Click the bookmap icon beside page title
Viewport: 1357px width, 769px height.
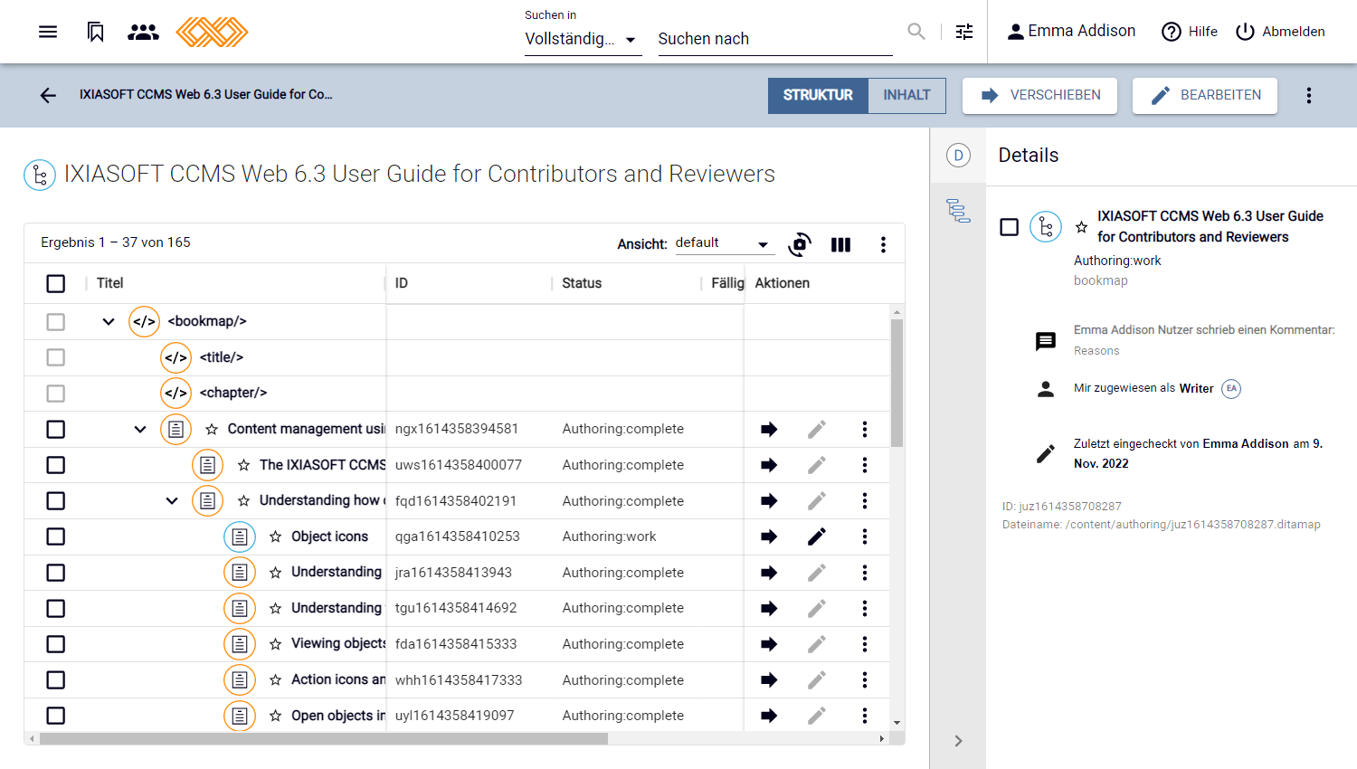[x=40, y=175]
